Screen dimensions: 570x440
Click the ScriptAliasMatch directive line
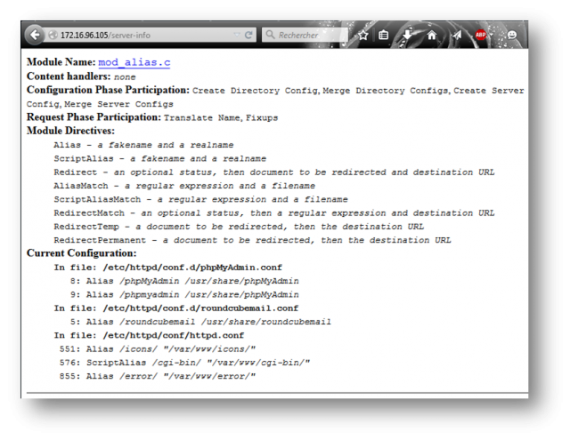pyautogui.click(x=200, y=199)
